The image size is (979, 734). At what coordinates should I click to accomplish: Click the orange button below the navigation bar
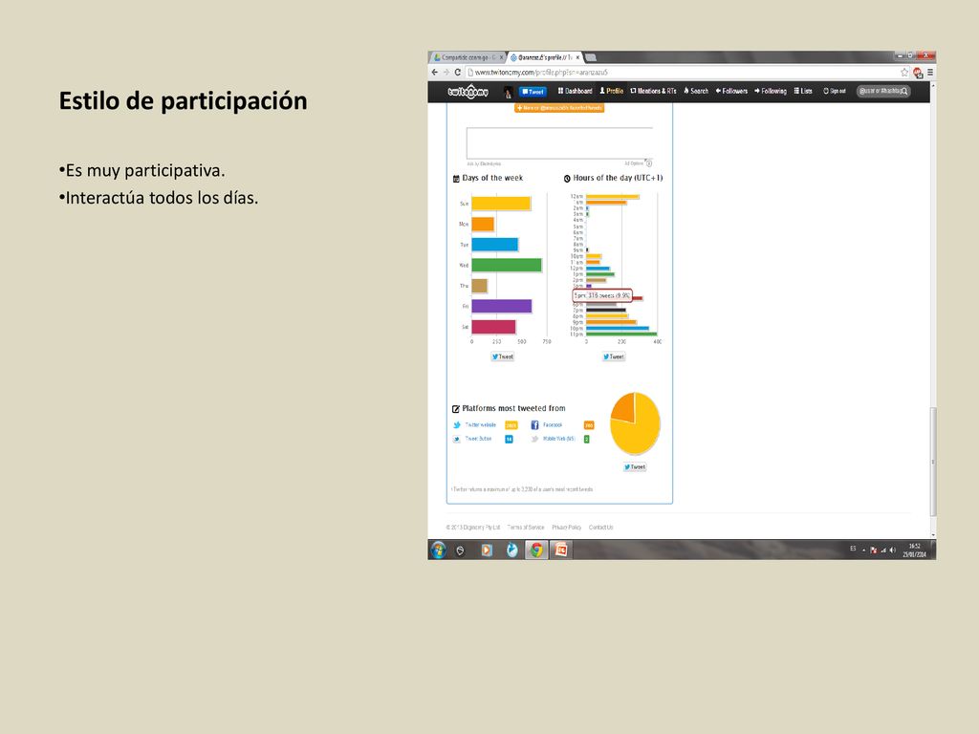click(558, 108)
